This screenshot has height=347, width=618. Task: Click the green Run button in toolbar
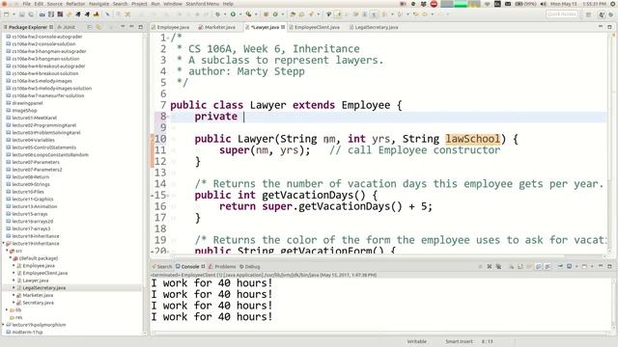click(x=233, y=14)
